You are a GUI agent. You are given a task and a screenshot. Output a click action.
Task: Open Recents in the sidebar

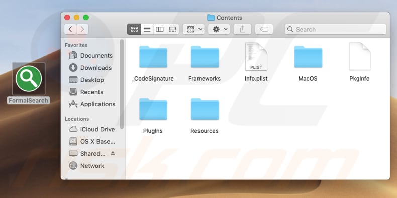coord(86,92)
